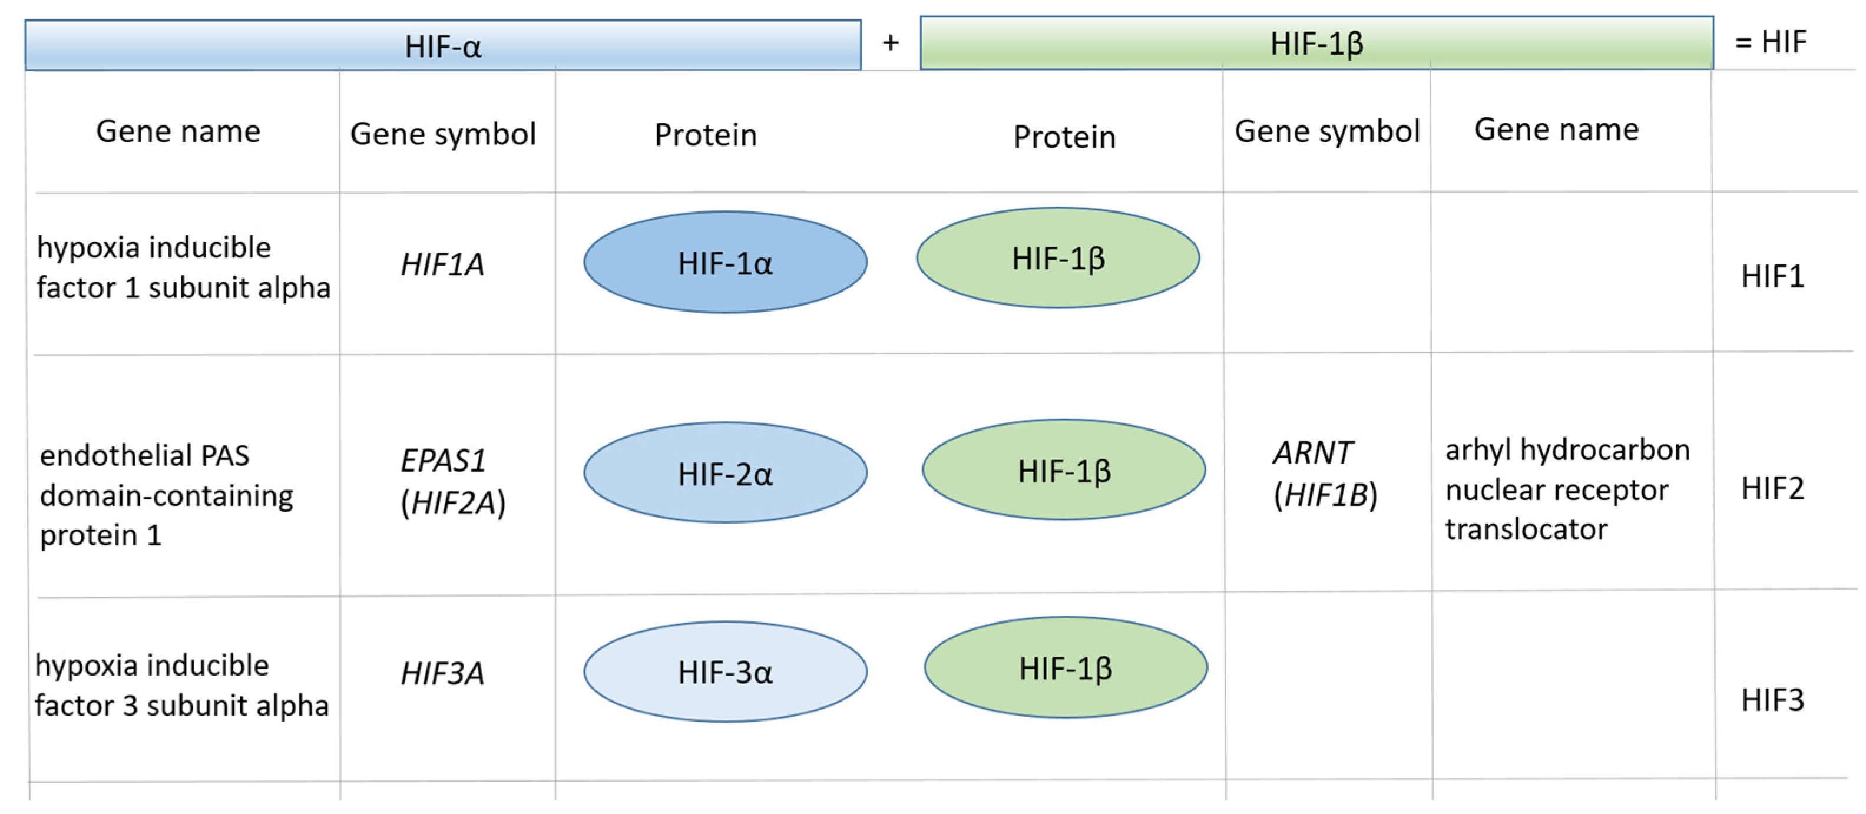
Task: Click the HIF3A gene symbol
Action: tap(442, 673)
